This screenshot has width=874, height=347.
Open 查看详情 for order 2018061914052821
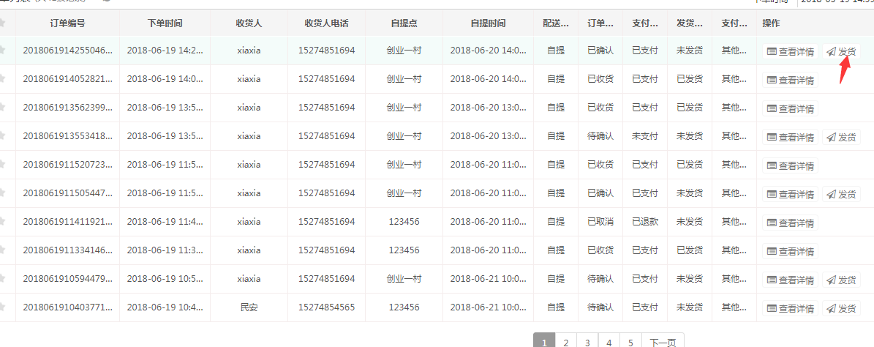790,80
